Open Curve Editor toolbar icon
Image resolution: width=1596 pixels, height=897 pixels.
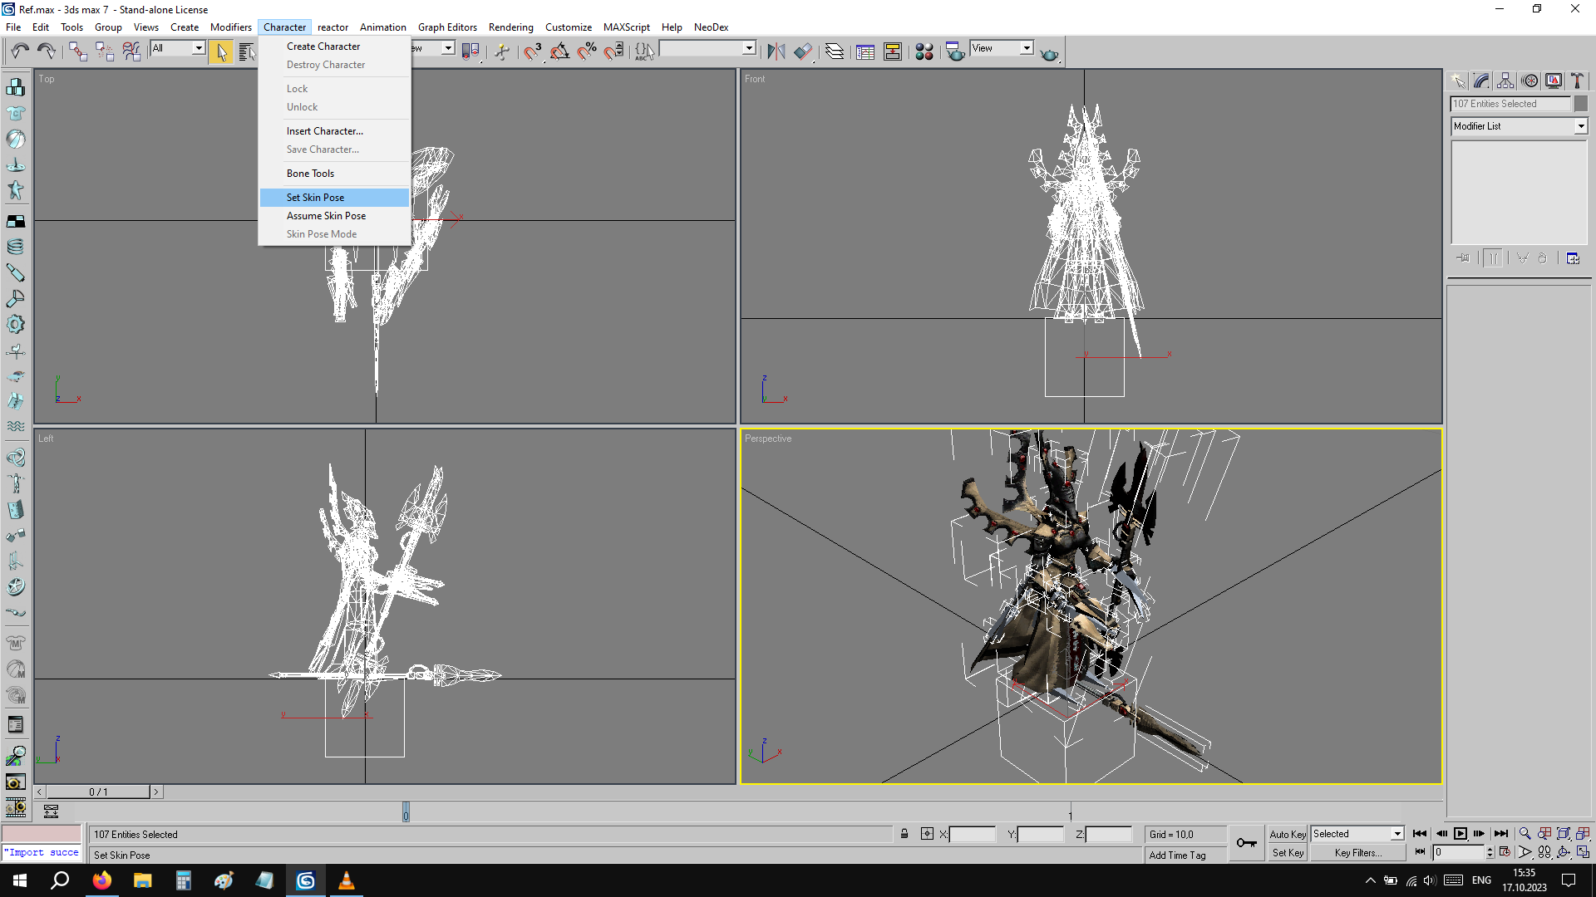[x=865, y=51]
